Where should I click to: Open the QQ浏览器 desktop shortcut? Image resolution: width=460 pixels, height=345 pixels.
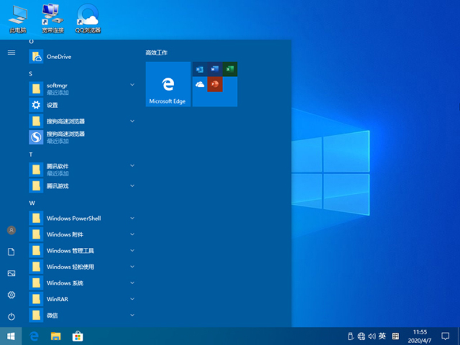88,18
